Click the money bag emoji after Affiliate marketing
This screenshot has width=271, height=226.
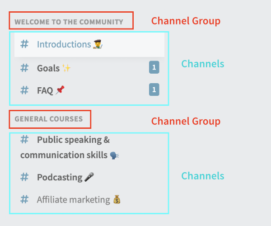tap(117, 199)
